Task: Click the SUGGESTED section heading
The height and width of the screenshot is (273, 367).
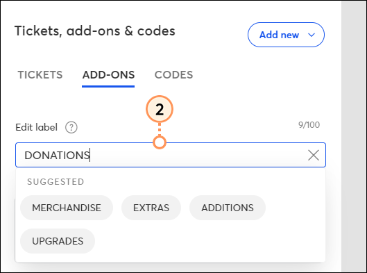Action: tap(56, 182)
